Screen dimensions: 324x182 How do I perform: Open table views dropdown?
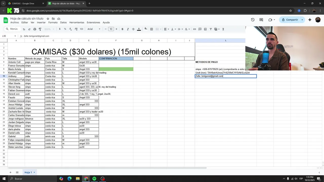[x=217, y=29]
